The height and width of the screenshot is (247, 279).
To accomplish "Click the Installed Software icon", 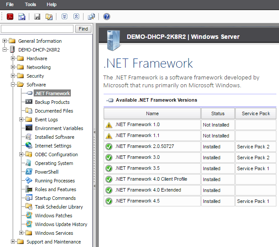I will click(x=29, y=137).
